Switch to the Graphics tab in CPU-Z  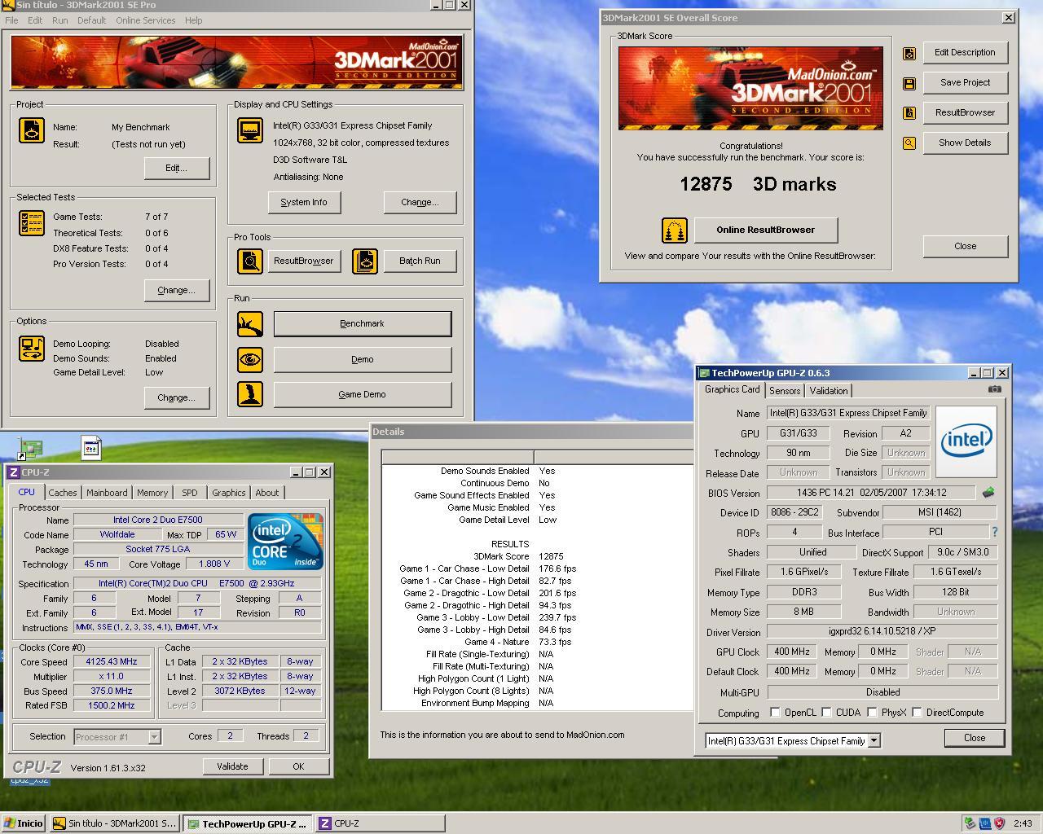(x=228, y=493)
